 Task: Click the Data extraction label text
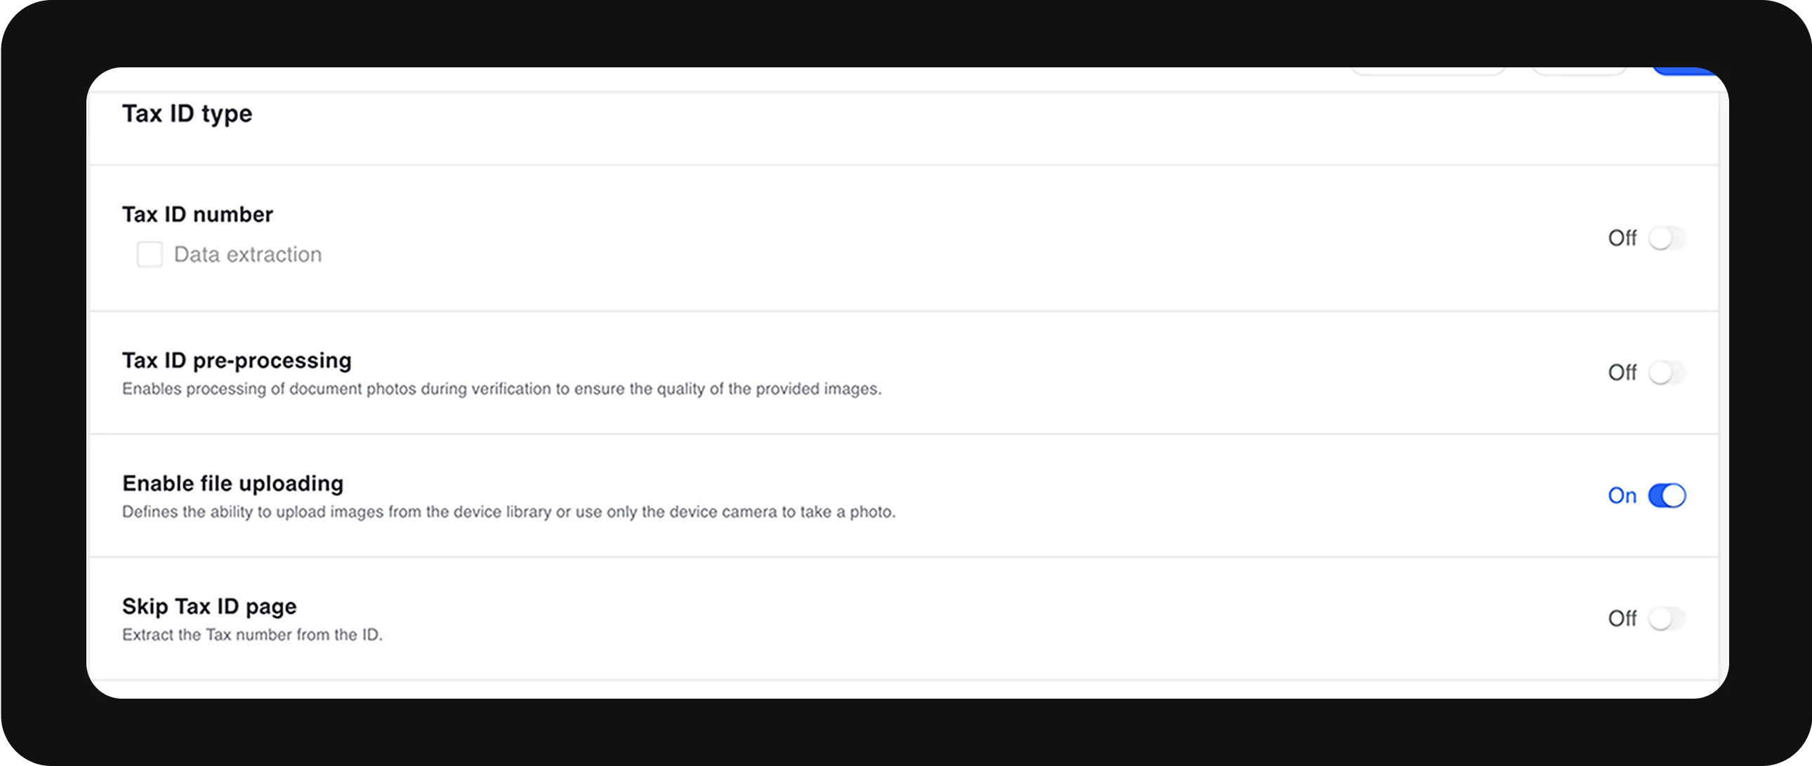[248, 255]
